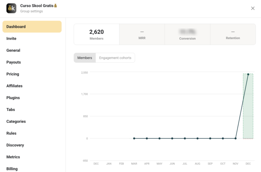This screenshot has height=172, width=261.
Task: Go to Categories settings
Action: pos(32,121)
